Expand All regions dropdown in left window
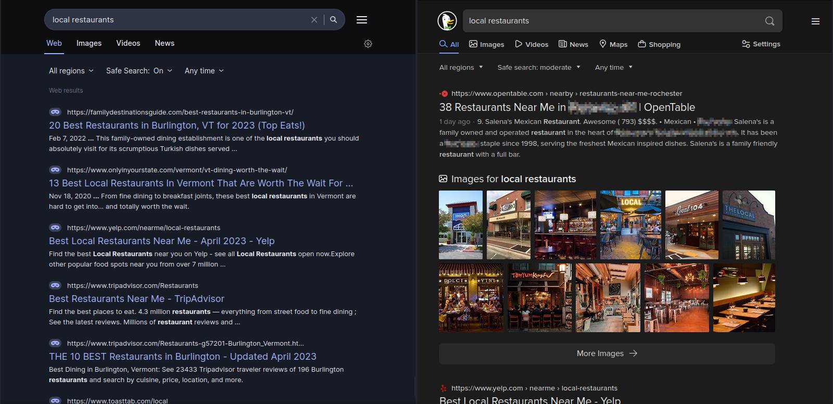This screenshot has height=404, width=833. (x=71, y=71)
